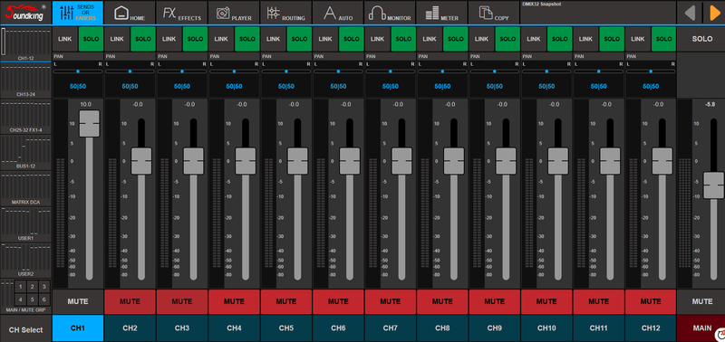Go to the Home screen
Viewport: 725px width, 342px height.
tap(130, 13)
